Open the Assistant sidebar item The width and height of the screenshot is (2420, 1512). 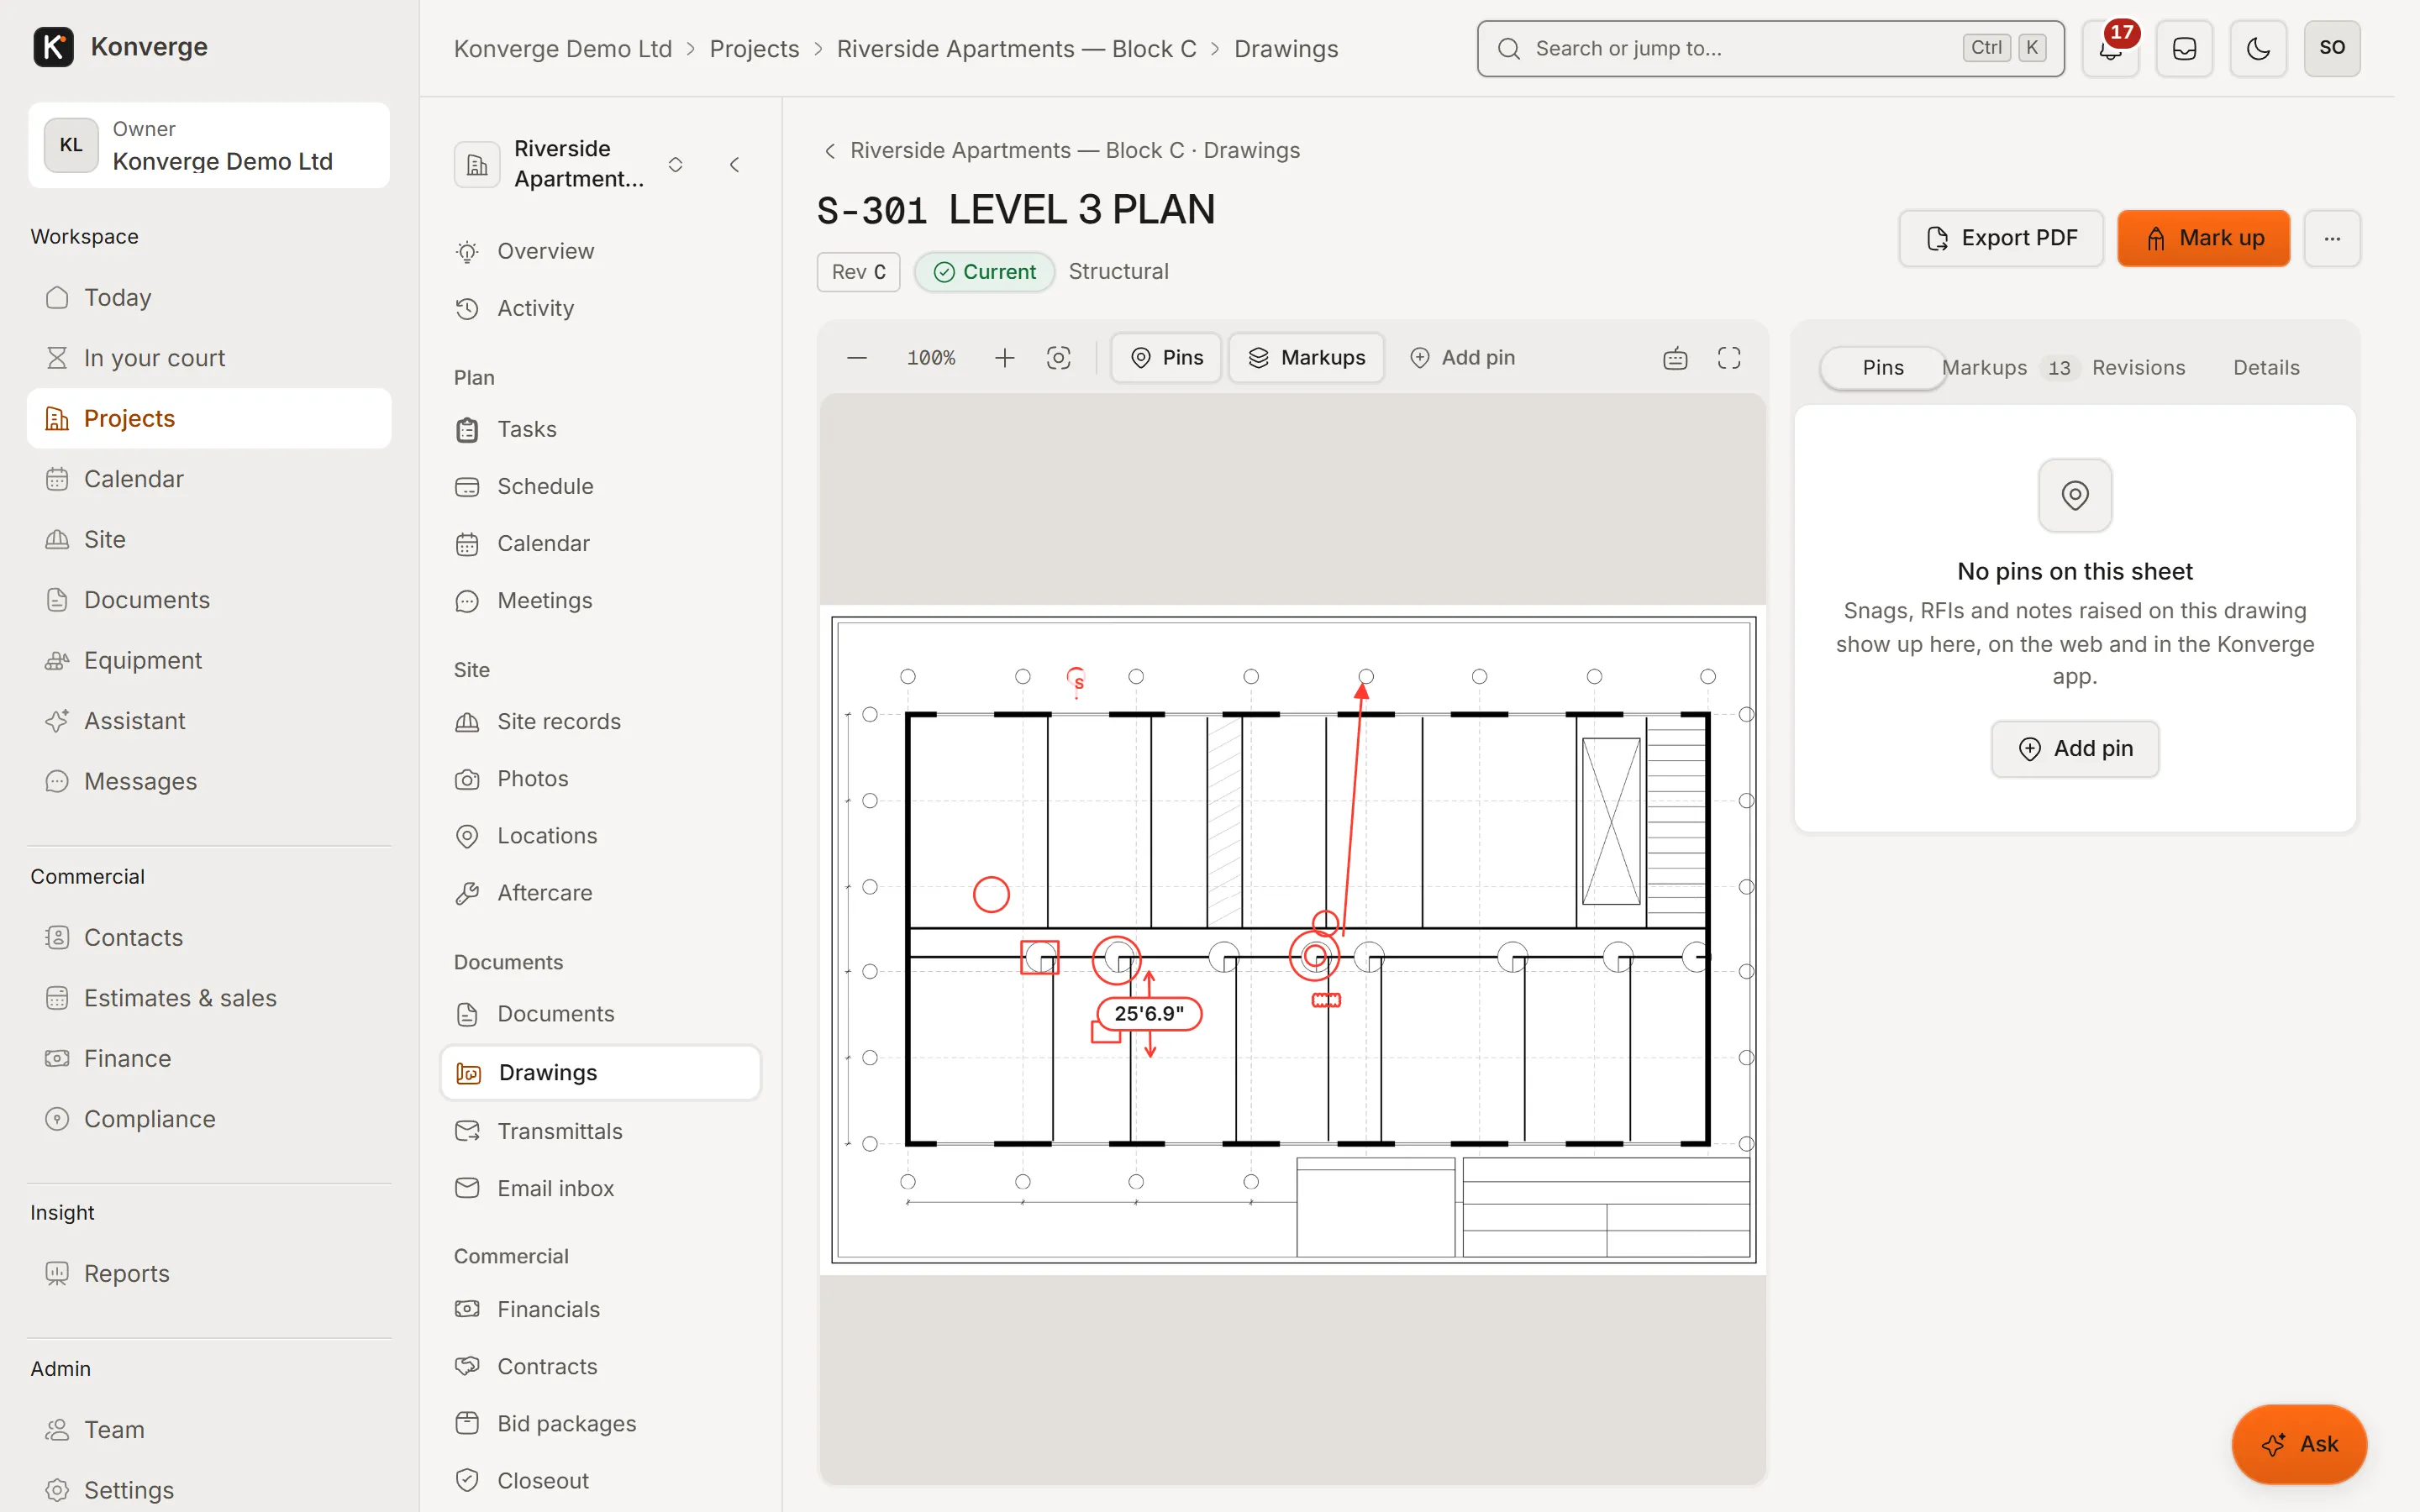209,721
